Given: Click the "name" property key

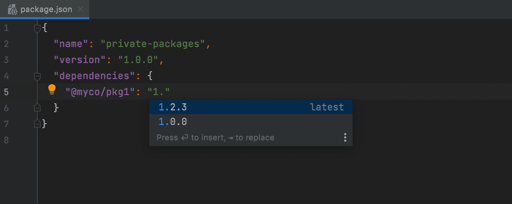Looking at the screenshot, I should [71, 44].
